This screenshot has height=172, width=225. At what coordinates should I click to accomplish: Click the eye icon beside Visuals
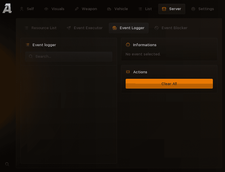pos(46,9)
